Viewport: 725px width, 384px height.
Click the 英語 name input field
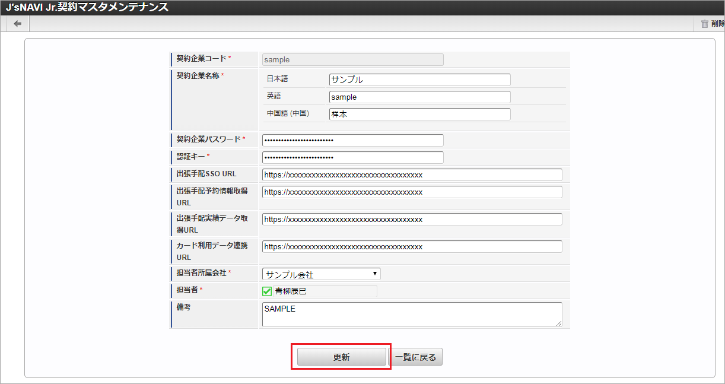(419, 97)
